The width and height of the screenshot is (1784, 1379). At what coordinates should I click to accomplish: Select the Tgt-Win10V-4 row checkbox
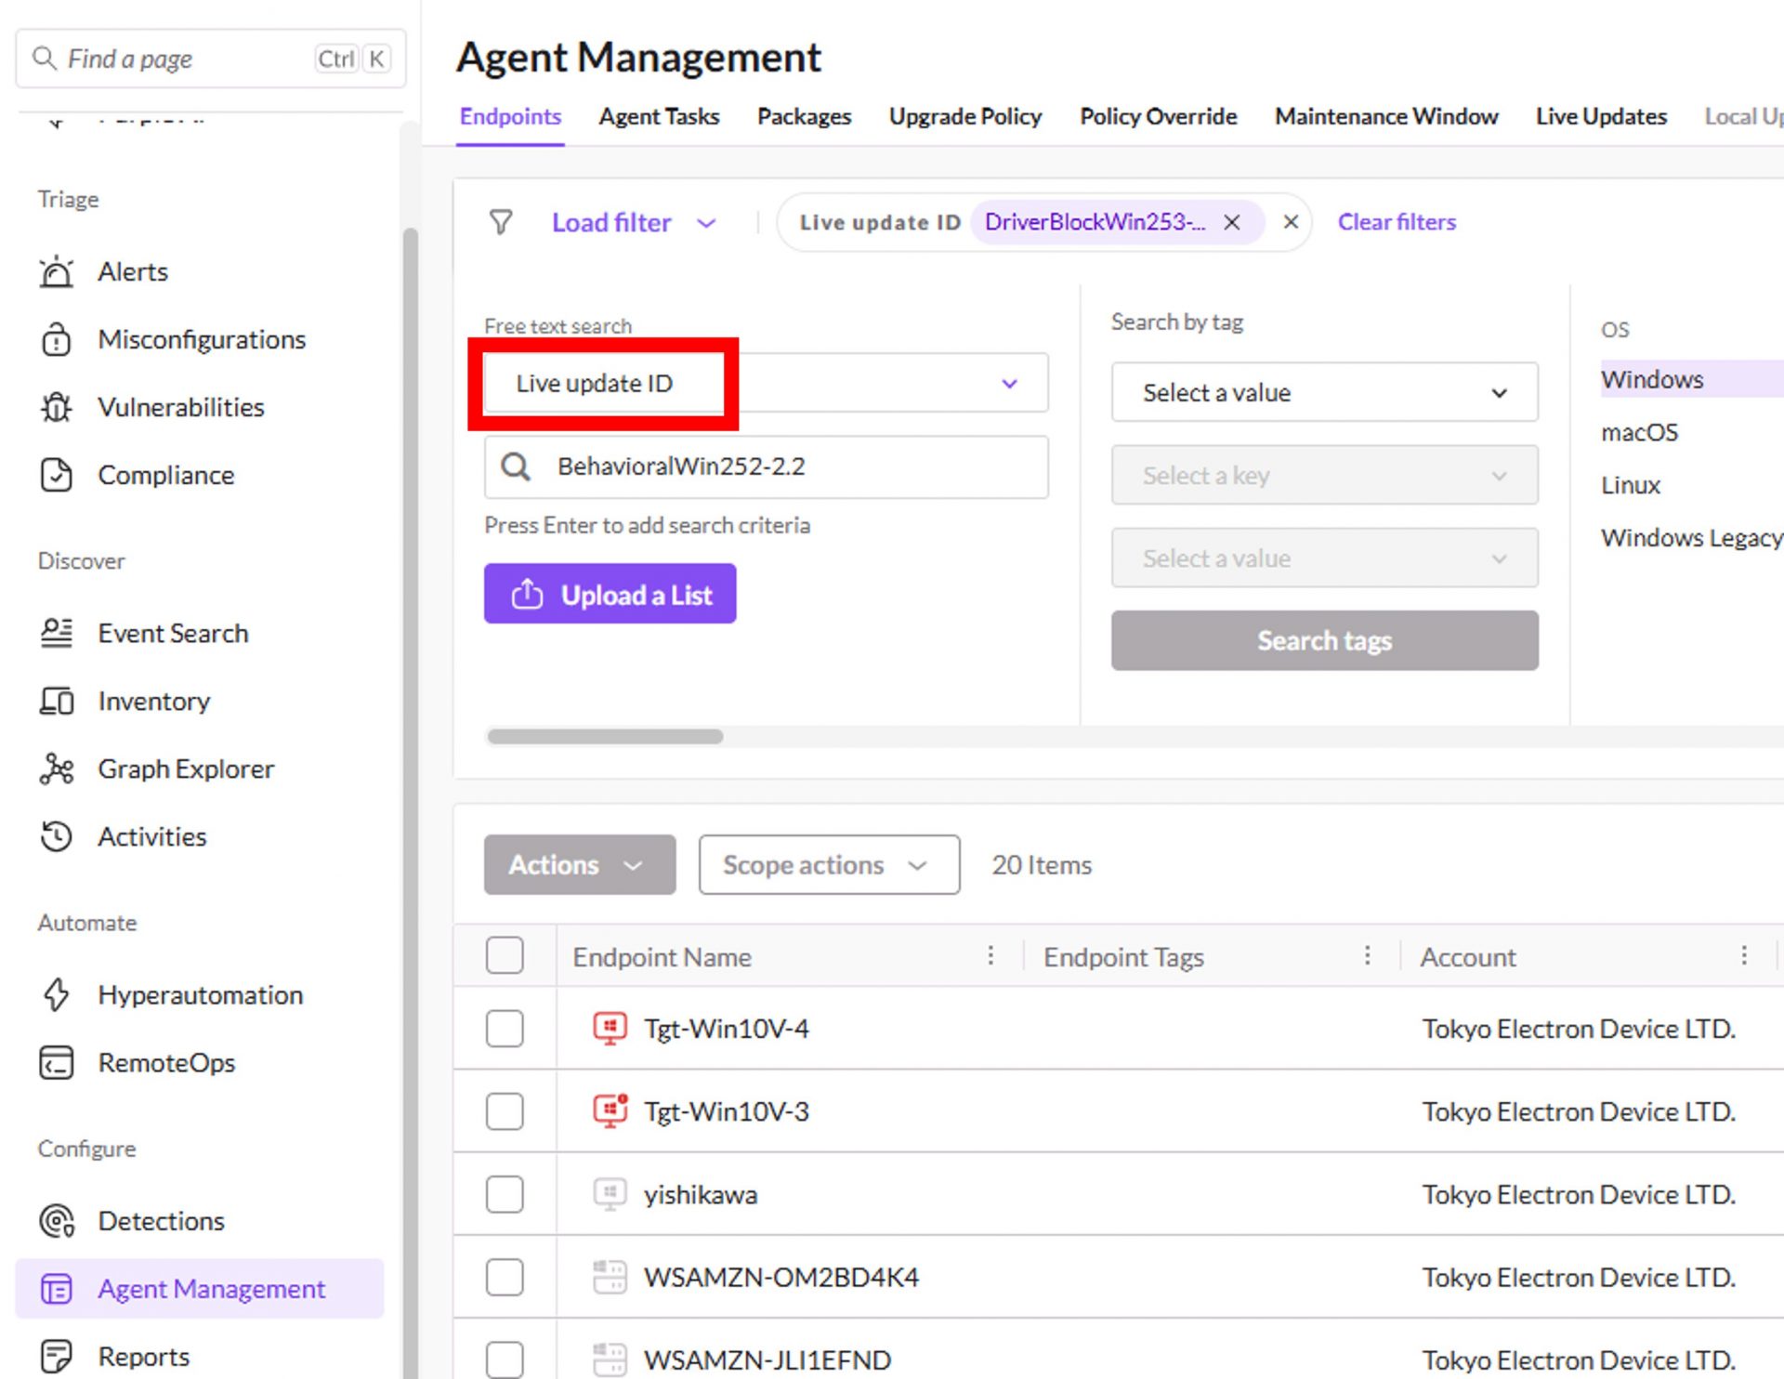point(505,1029)
